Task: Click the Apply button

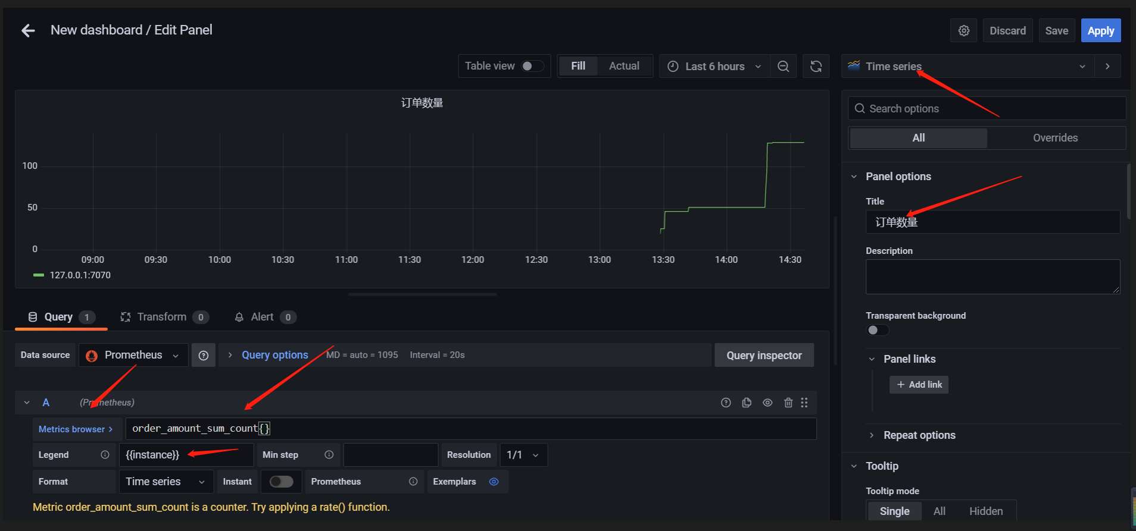Action: click(1101, 30)
